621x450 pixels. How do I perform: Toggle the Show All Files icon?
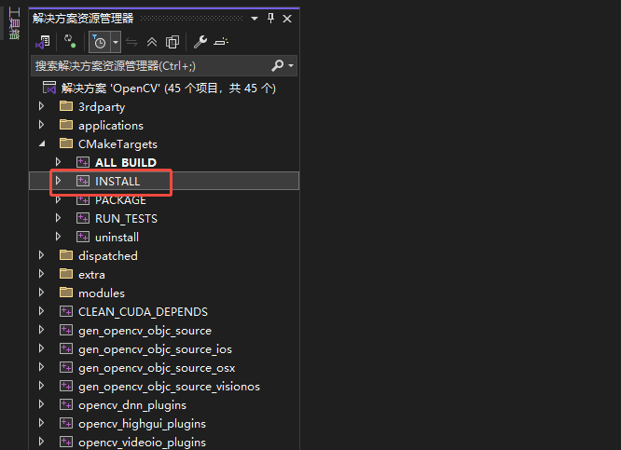172,42
